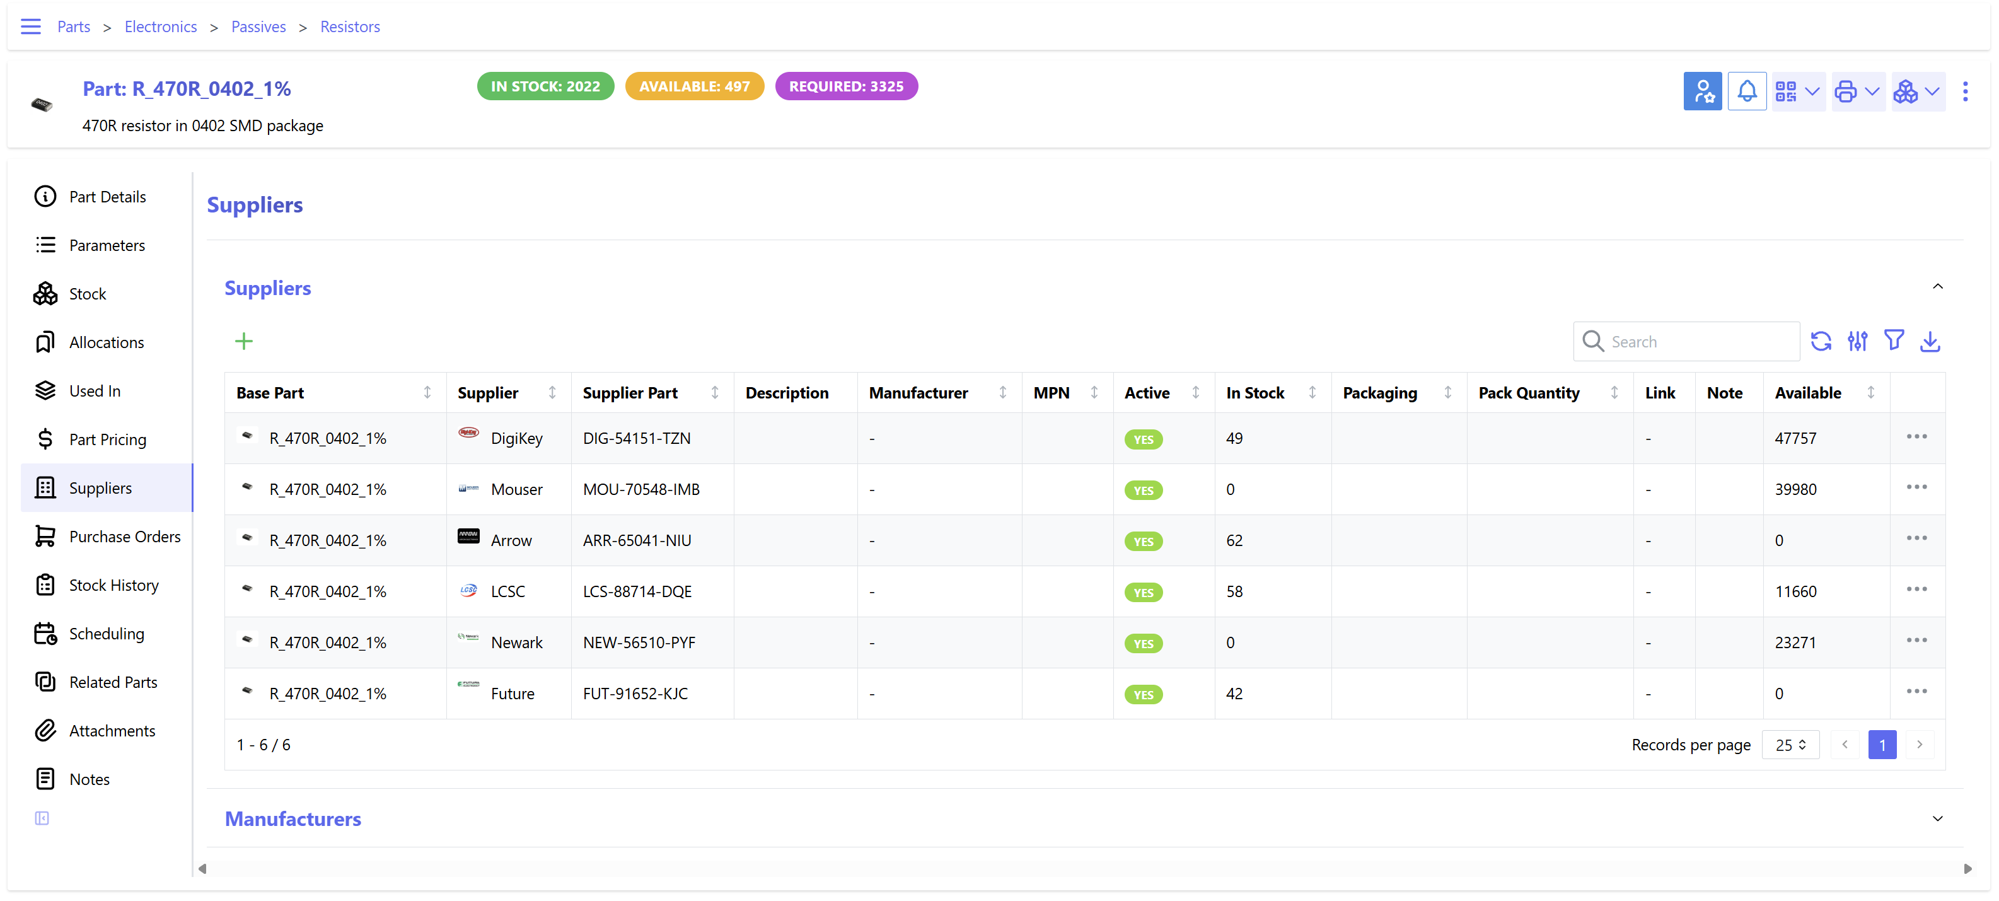Open the table filter funnel icon
Image resolution: width=1999 pixels, height=901 pixels.
(x=1894, y=342)
